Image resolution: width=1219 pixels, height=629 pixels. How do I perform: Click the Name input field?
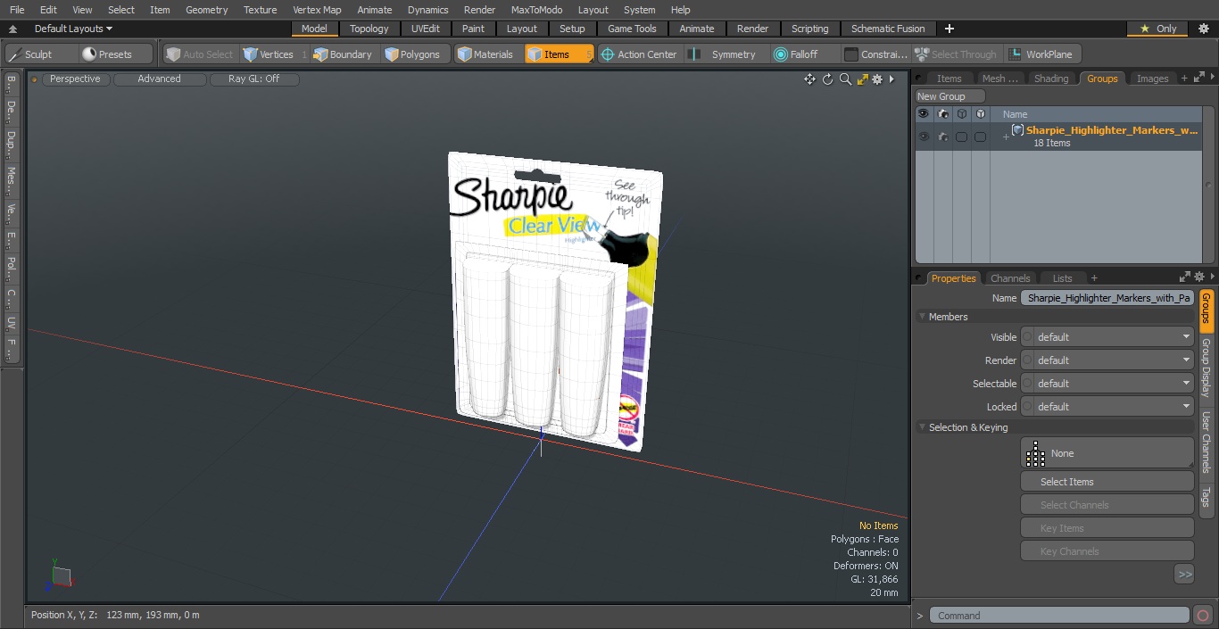(x=1107, y=298)
